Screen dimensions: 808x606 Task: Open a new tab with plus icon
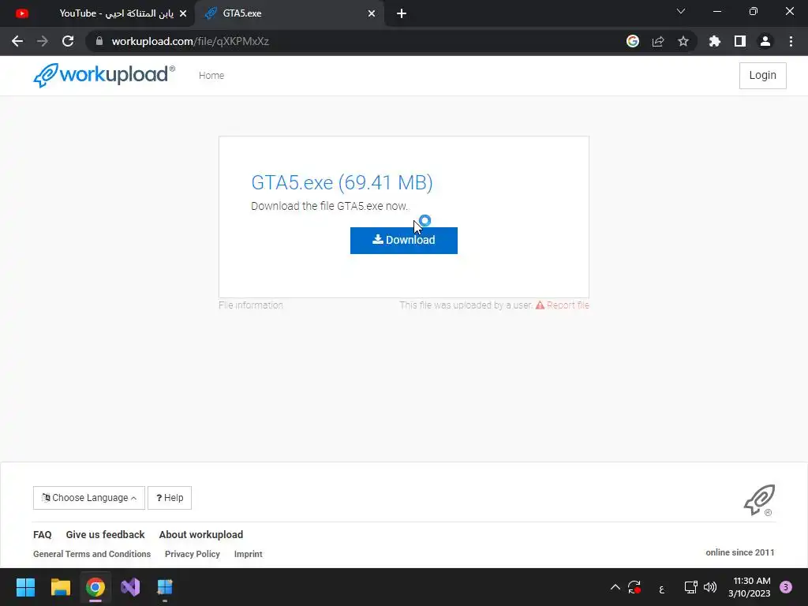402,13
